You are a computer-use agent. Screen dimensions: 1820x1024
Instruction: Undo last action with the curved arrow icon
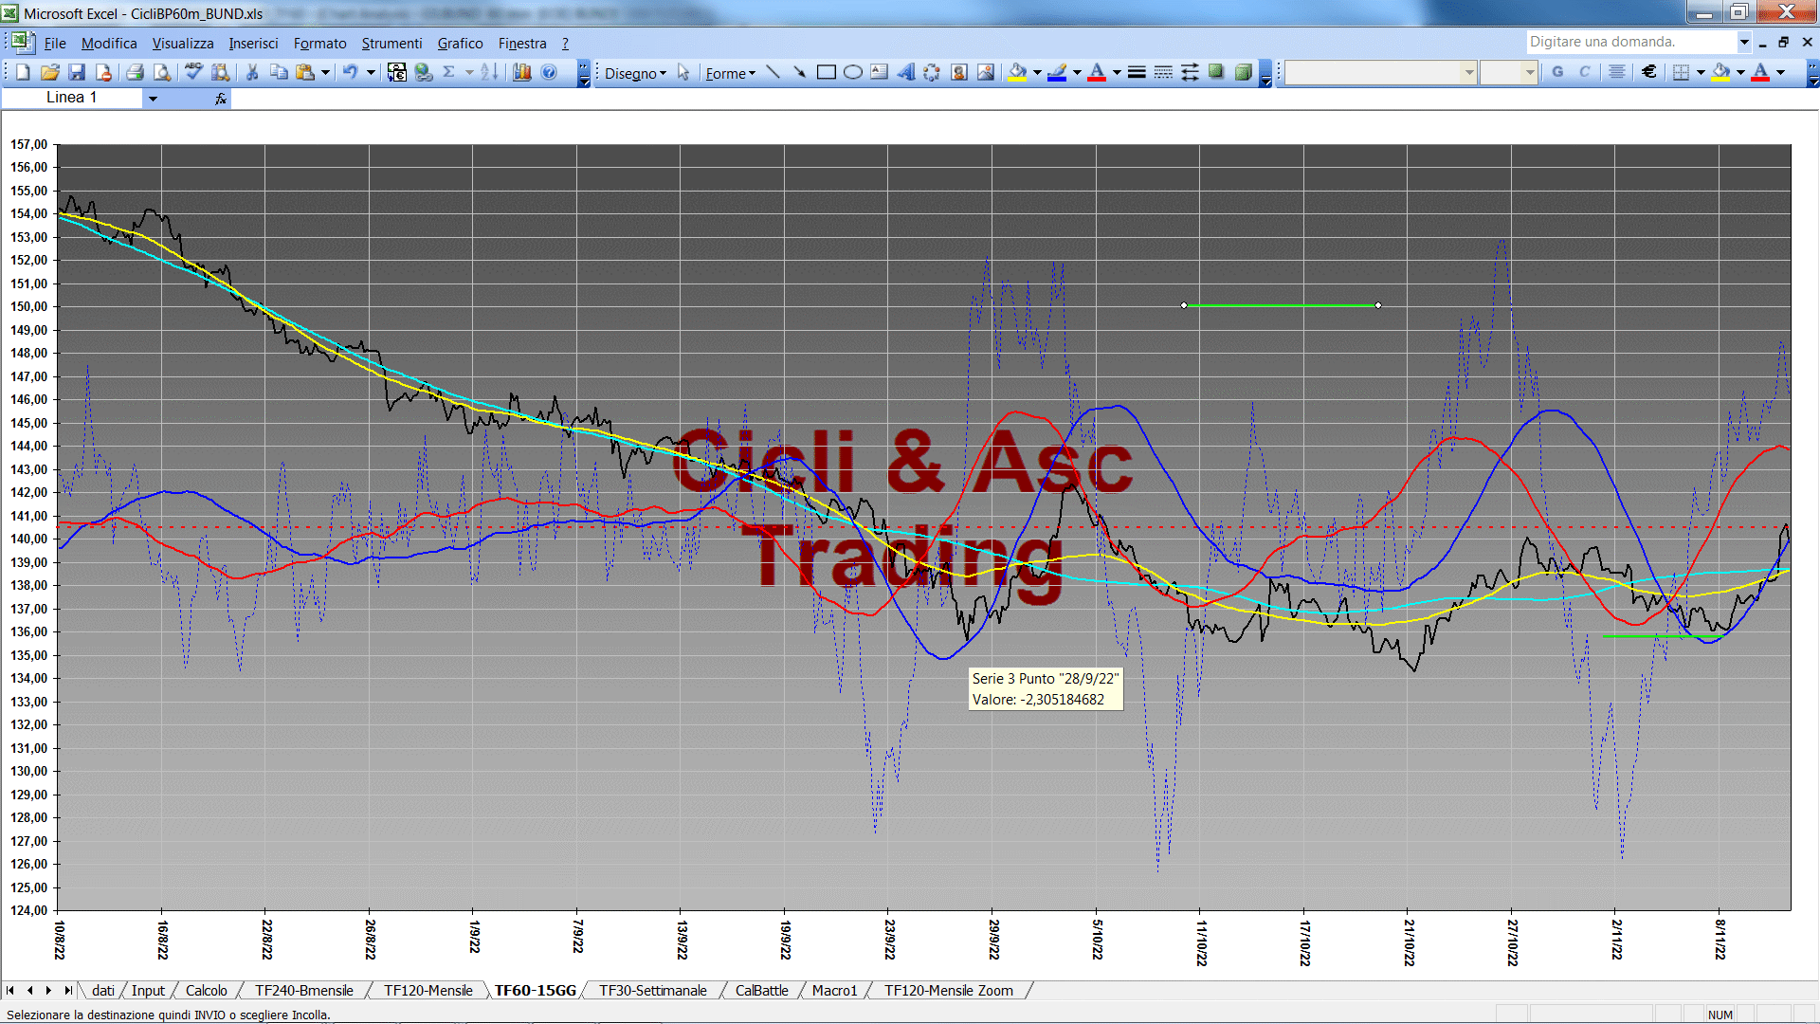click(x=350, y=73)
